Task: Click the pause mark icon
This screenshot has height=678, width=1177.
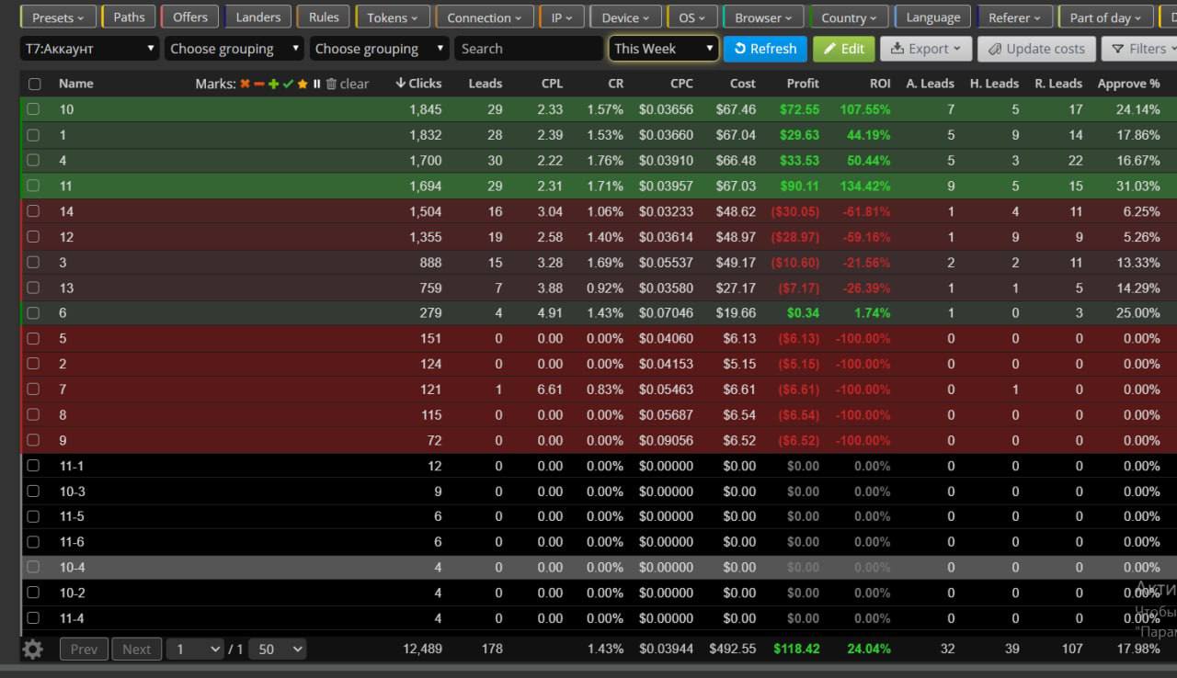Action: pyautogui.click(x=316, y=84)
